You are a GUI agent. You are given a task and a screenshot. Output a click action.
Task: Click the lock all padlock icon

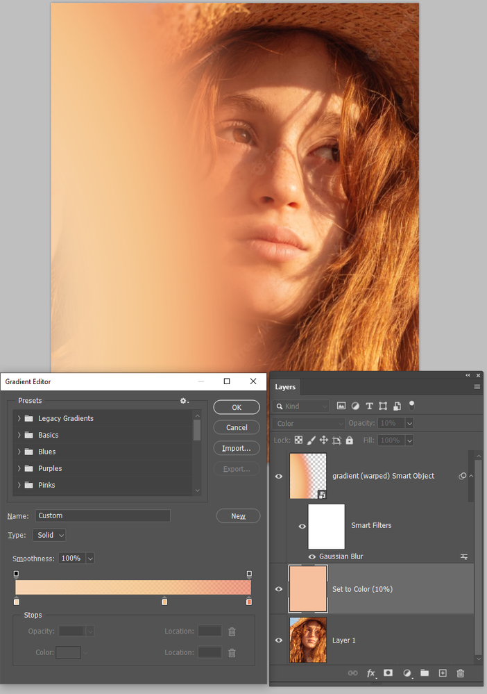pos(349,440)
